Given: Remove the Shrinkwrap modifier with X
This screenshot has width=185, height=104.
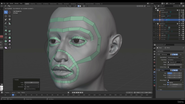Looking at the screenshot, I should (x=181, y=55).
